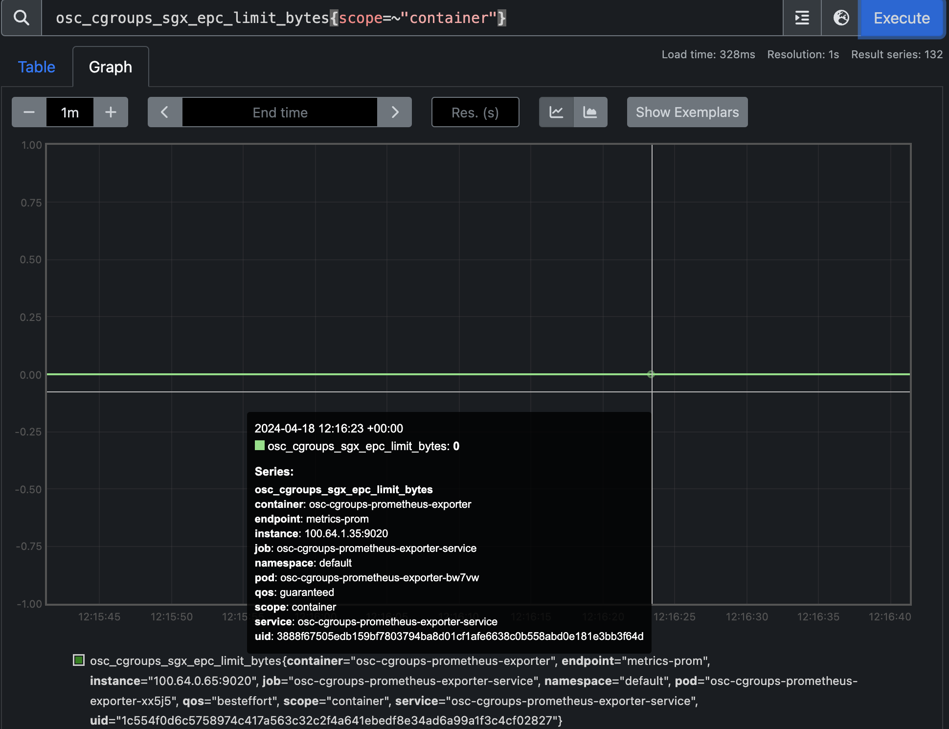Click the Res. (s) resolution field
The image size is (949, 729).
(x=475, y=113)
